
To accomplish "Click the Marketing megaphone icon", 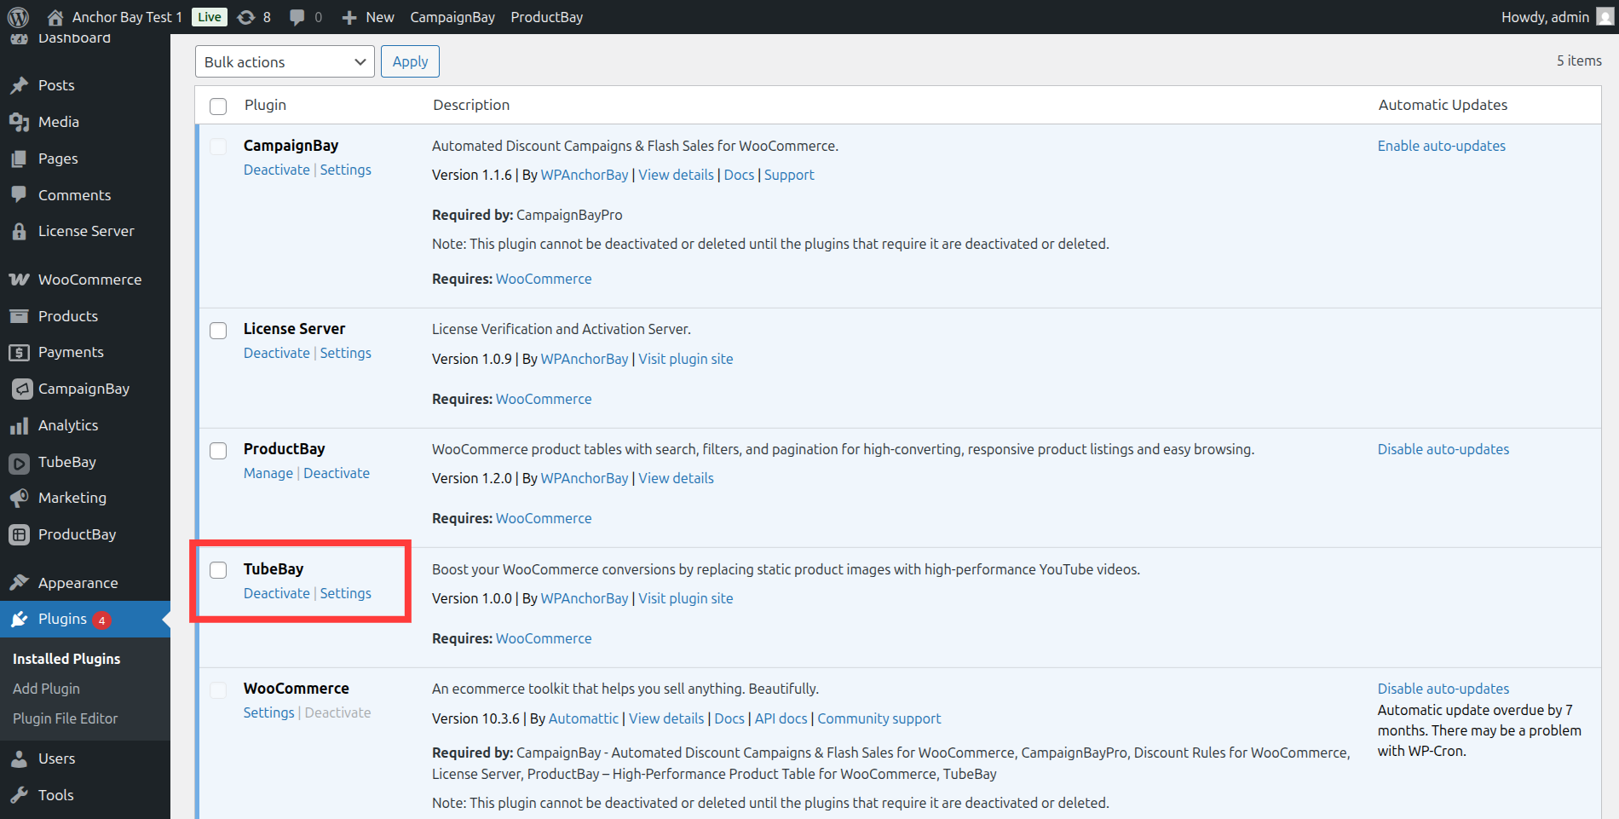I will click(x=19, y=498).
